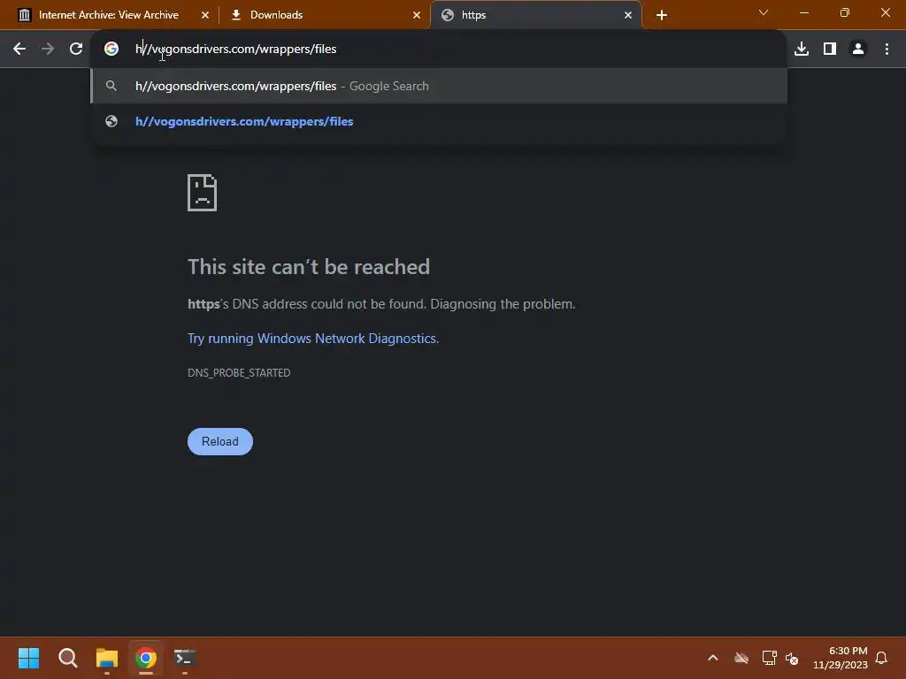Select the DNS_PROBE_STARTED error code text
906x679 pixels.
click(239, 373)
